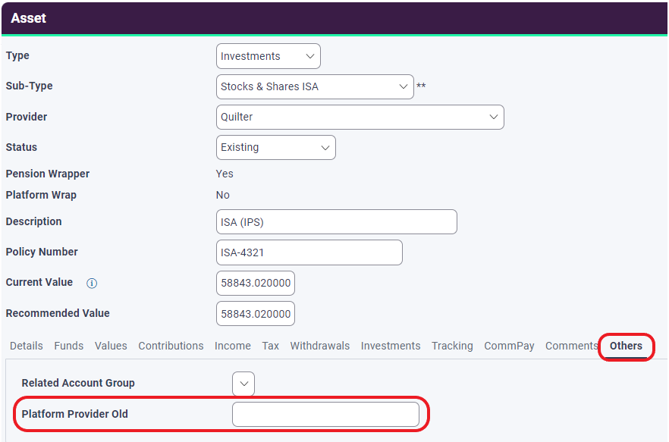Open the Withdrawals tab
The image size is (669, 442).
tap(320, 346)
